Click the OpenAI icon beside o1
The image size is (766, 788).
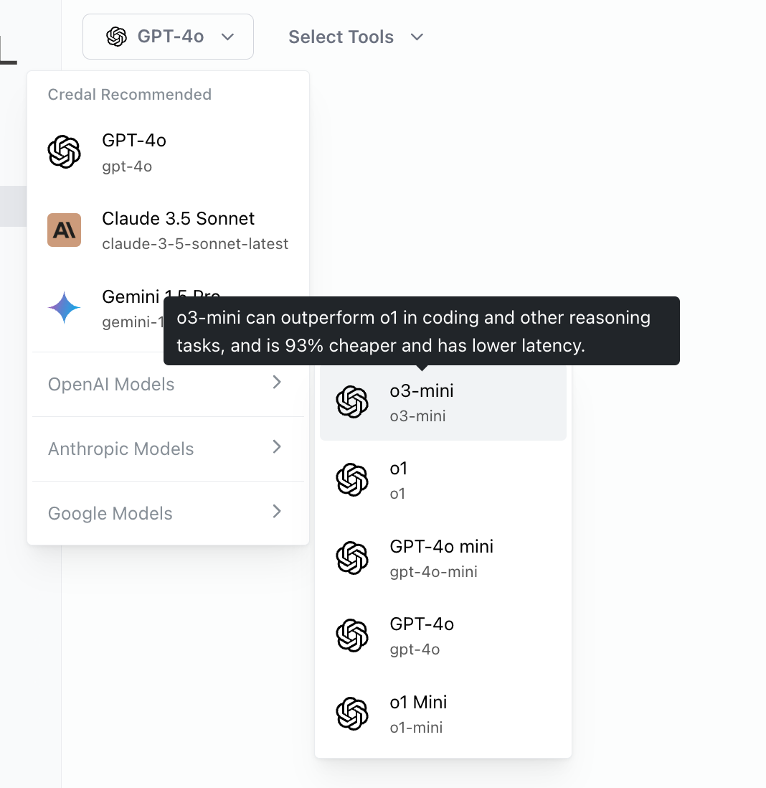[x=352, y=480]
